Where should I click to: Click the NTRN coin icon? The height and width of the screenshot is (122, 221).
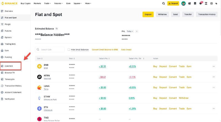tap(39, 77)
